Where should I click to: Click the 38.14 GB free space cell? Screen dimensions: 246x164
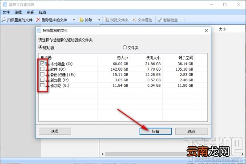point(186,64)
